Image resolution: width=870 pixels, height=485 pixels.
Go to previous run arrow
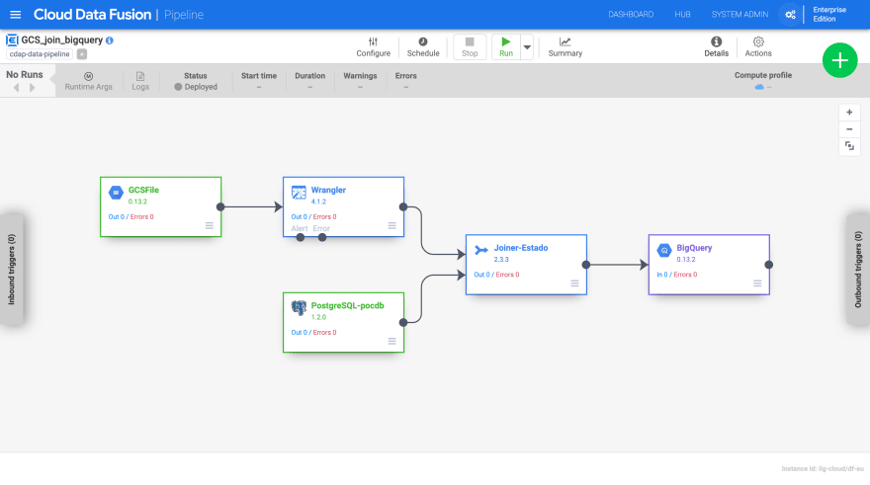tap(16, 88)
